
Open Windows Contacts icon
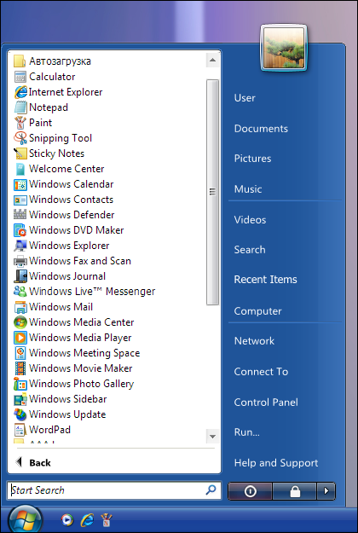tap(20, 200)
